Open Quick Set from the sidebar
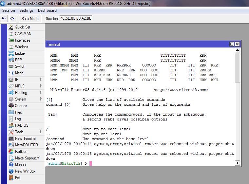This screenshot has width=249, height=184. [x=11, y=27]
